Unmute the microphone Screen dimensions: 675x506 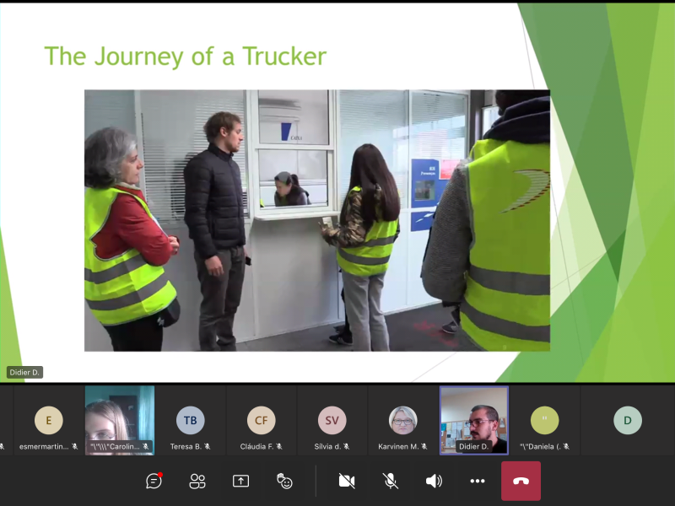[391, 481]
